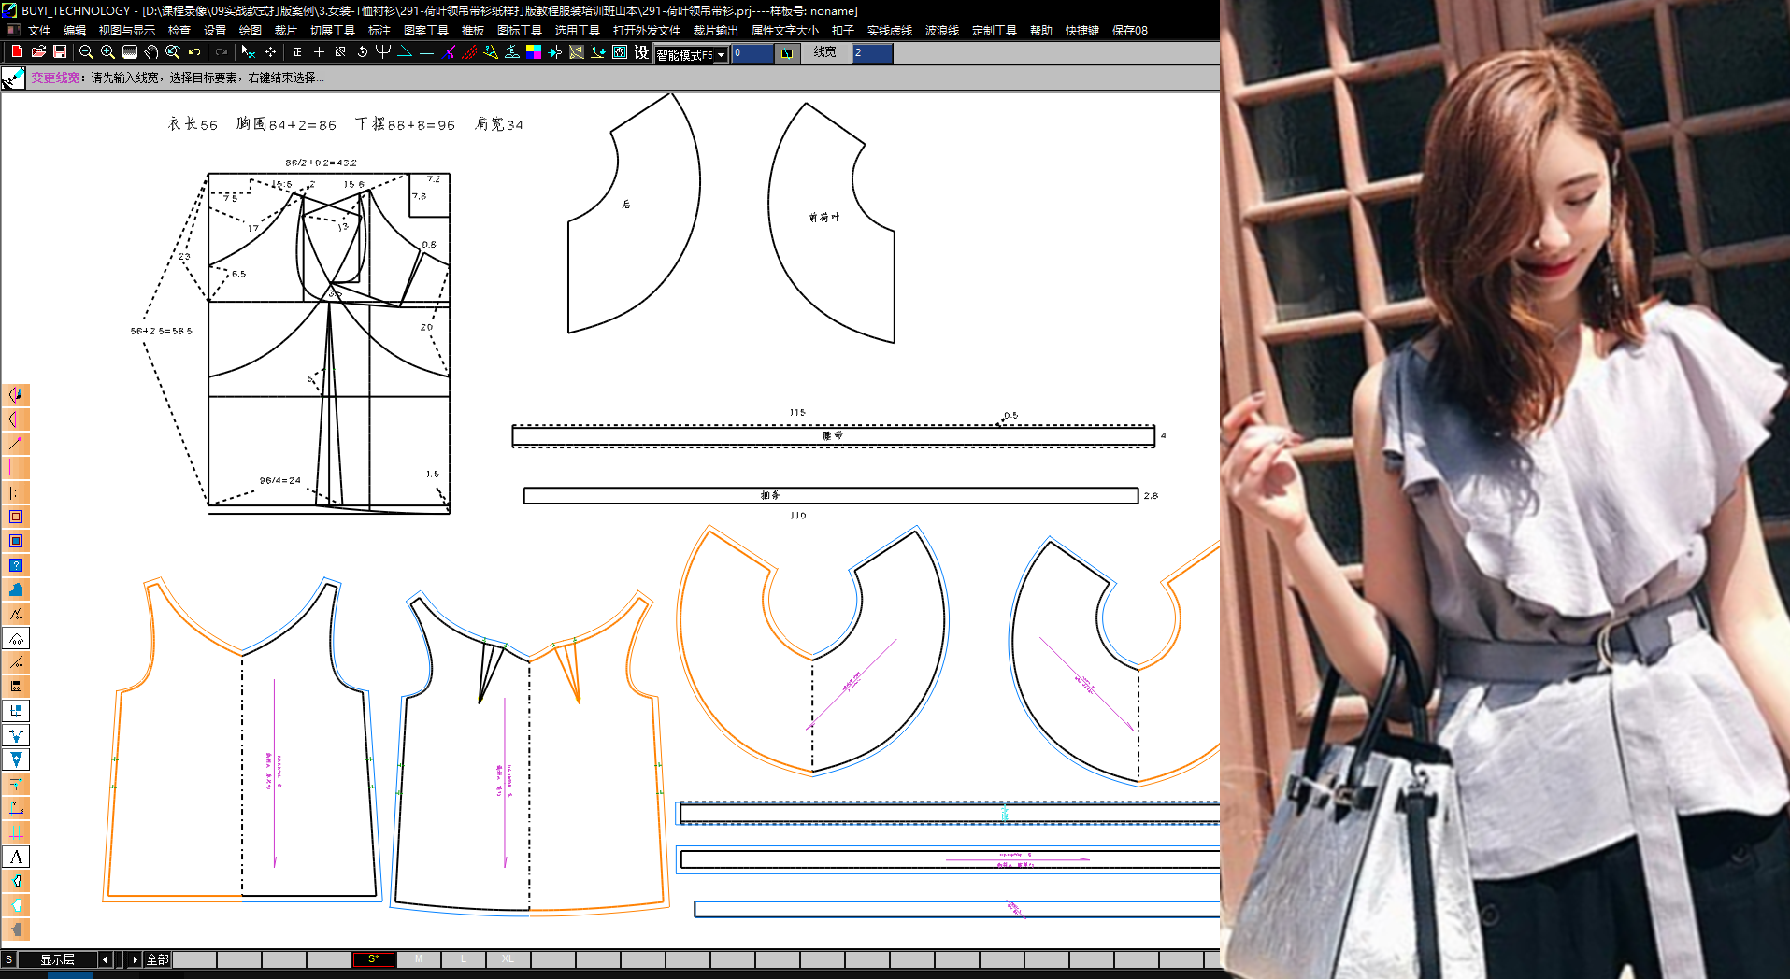Open the 文件 menu
Image resolution: width=1790 pixels, height=979 pixels.
pyautogui.click(x=39, y=31)
